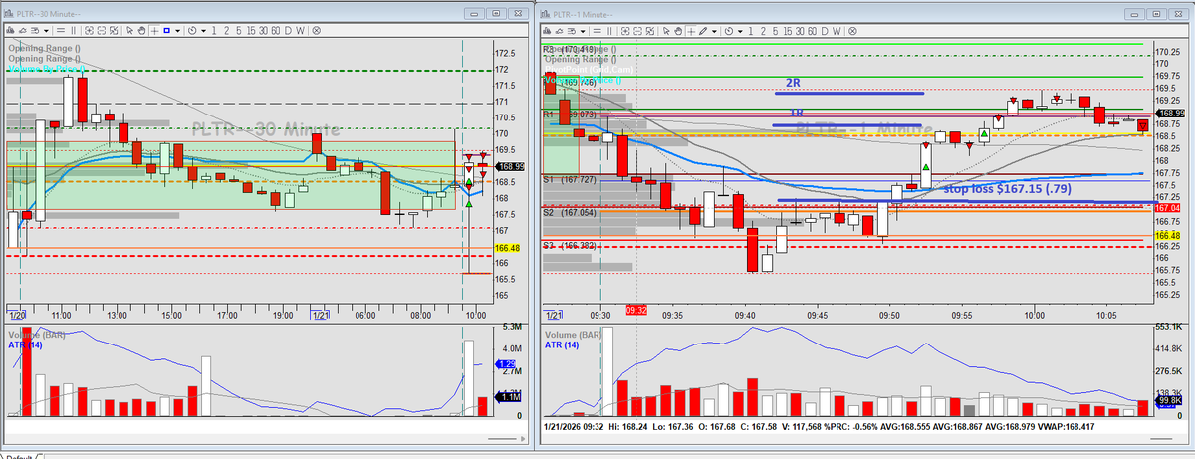Viewport: 1195px width, 459px height.
Task: Set 5 minute interval in 30 Minute window
Action: point(239,31)
